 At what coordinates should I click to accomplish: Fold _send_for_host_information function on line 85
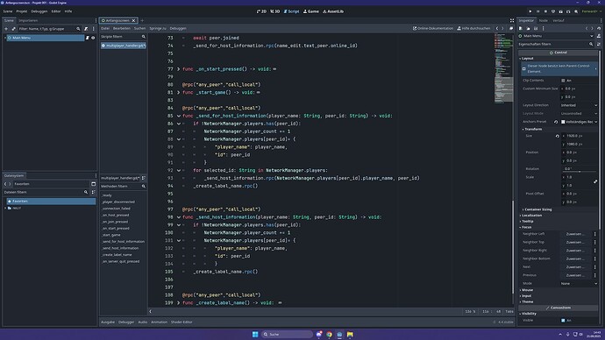coord(178,116)
